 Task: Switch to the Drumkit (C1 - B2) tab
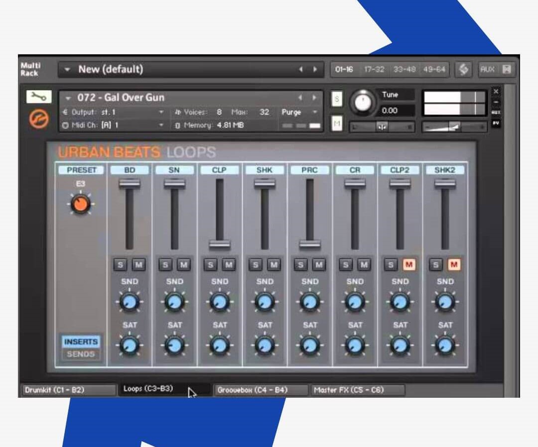point(68,390)
